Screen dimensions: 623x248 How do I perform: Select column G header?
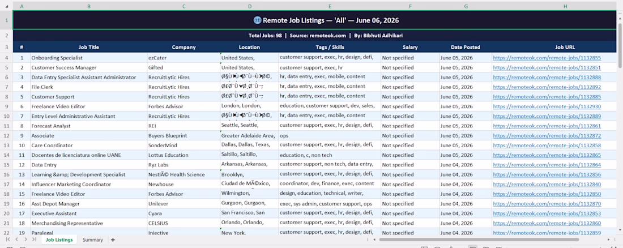click(x=466, y=6)
